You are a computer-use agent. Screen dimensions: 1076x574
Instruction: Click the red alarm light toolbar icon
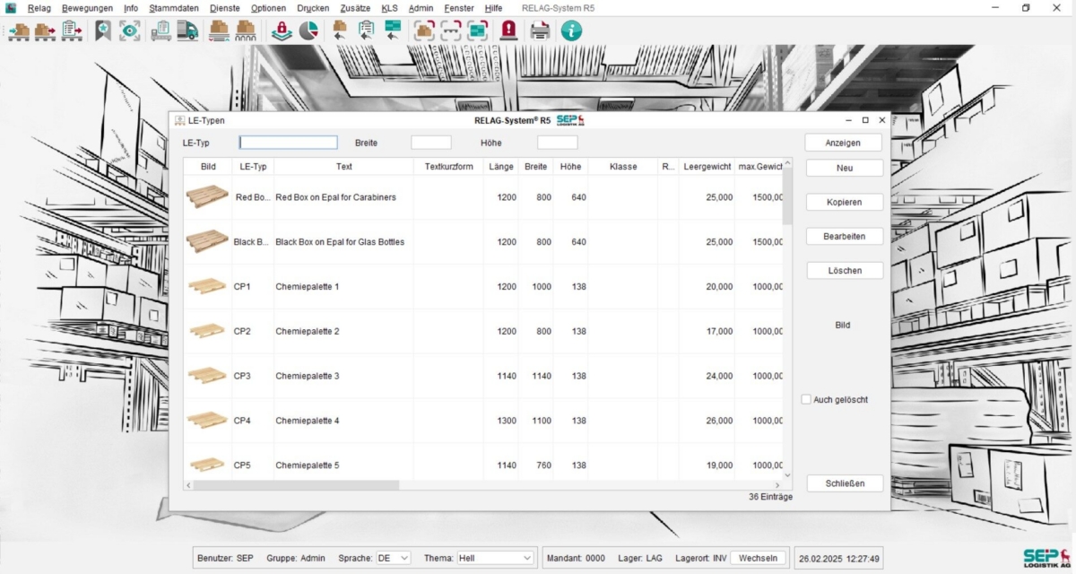tap(508, 30)
